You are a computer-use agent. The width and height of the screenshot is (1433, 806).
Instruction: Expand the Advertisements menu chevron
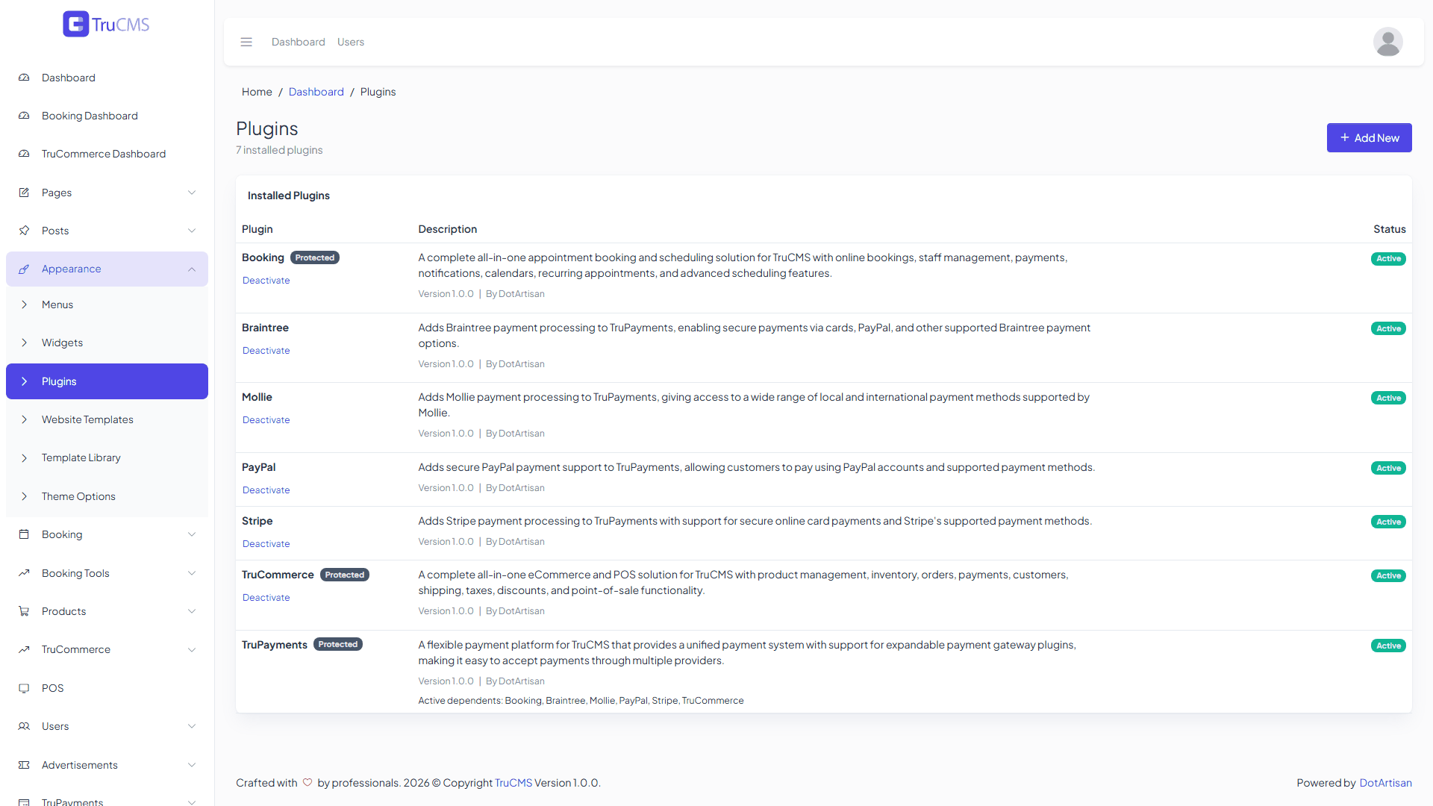click(192, 765)
